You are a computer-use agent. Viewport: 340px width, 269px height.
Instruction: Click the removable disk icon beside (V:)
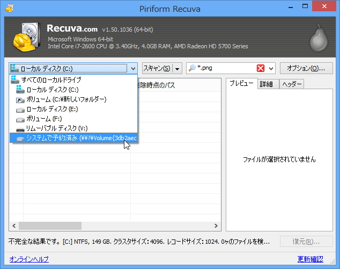[20, 130]
